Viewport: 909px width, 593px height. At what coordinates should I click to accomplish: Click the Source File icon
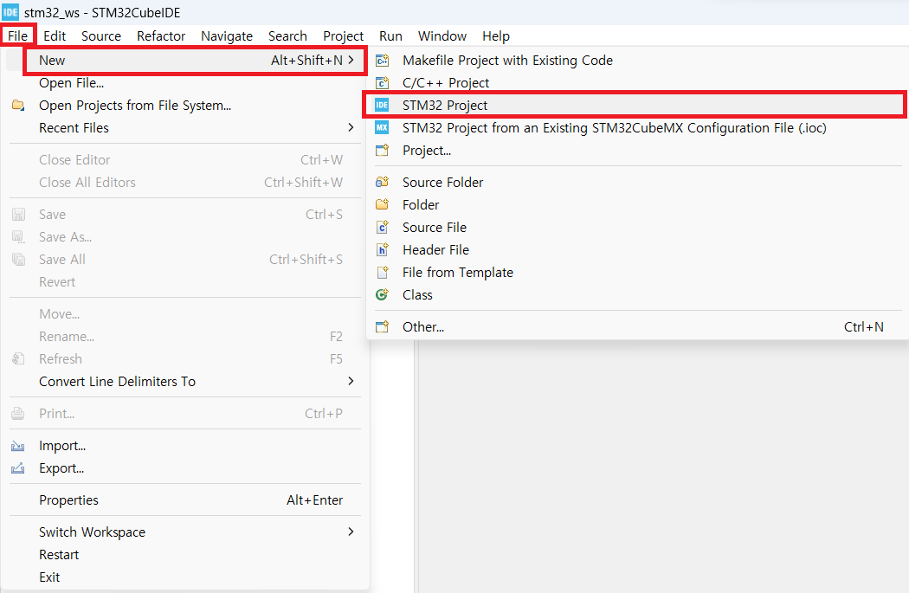382,227
